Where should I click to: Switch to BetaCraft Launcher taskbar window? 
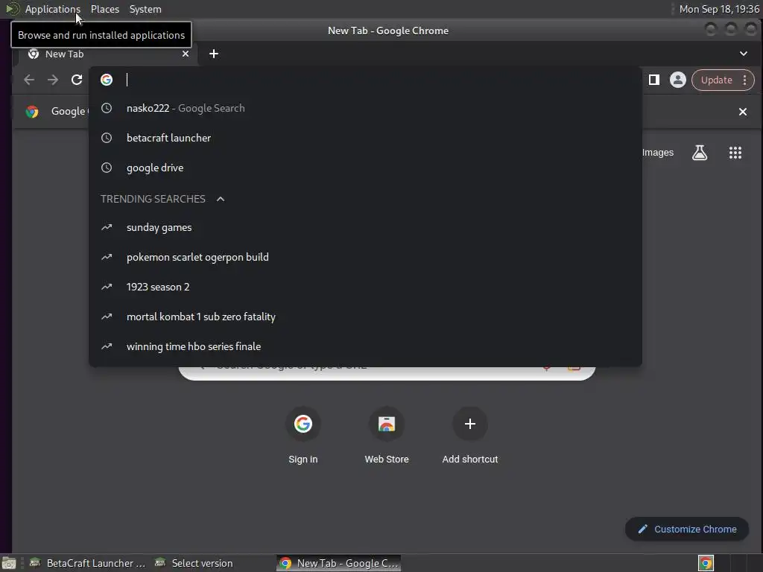[88, 563]
